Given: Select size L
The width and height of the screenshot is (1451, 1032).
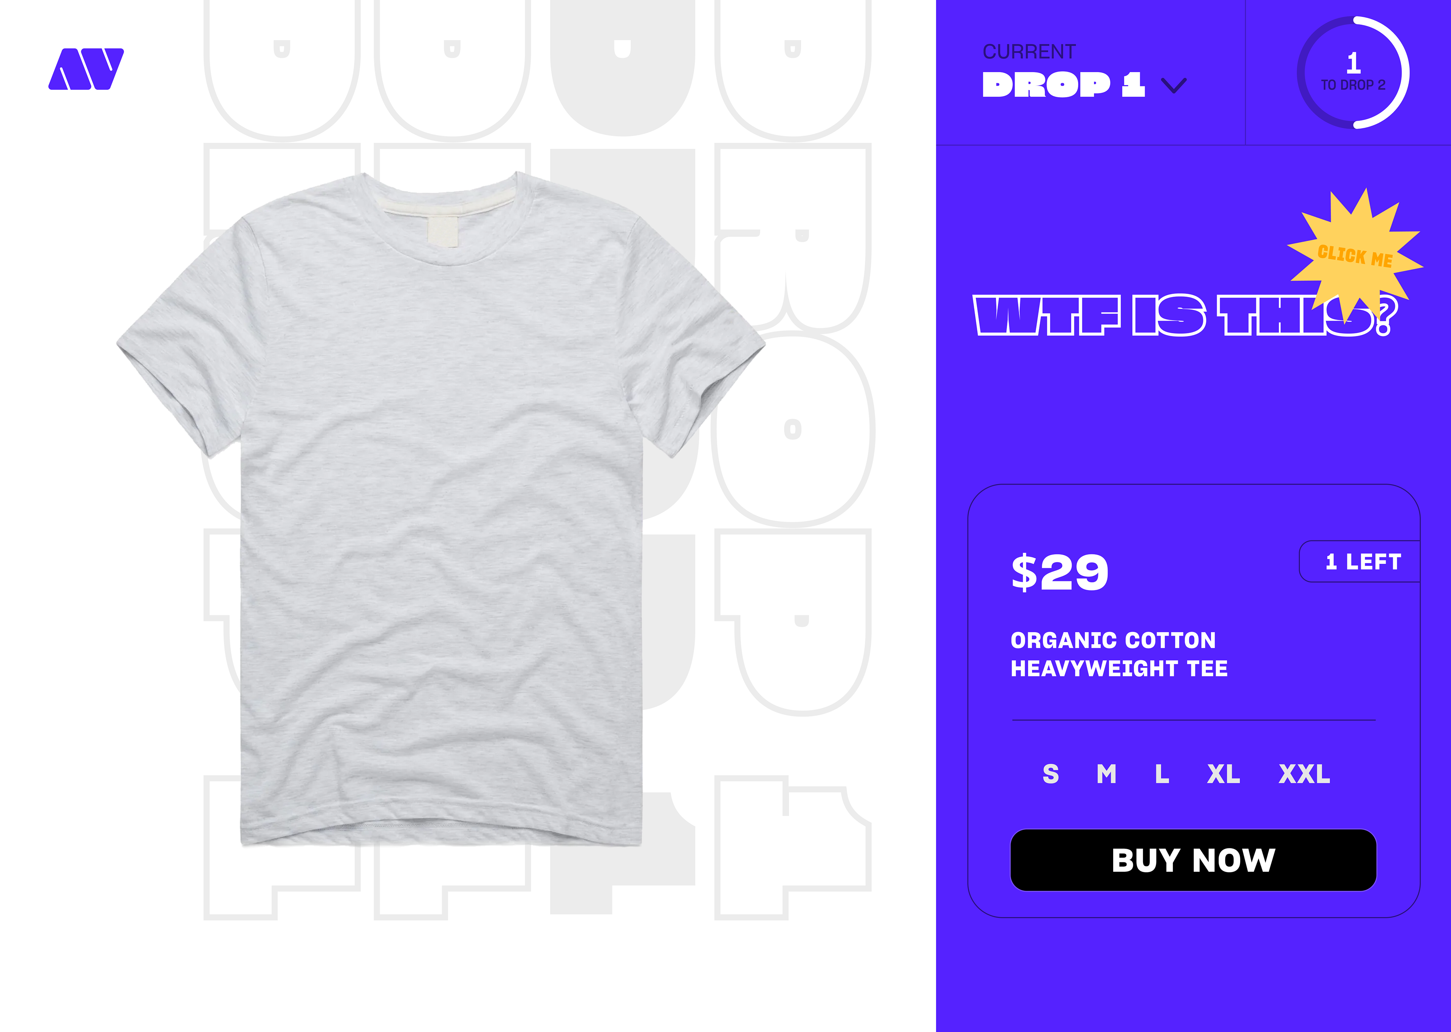Looking at the screenshot, I should (1162, 774).
